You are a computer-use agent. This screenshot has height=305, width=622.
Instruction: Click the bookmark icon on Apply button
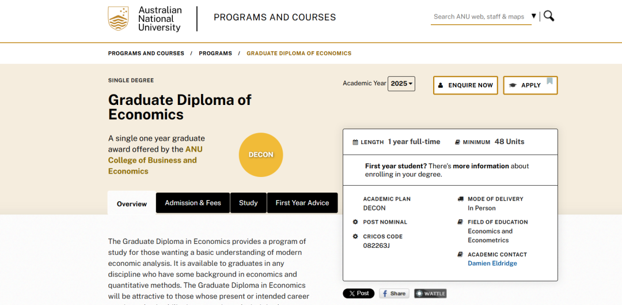(x=550, y=81)
